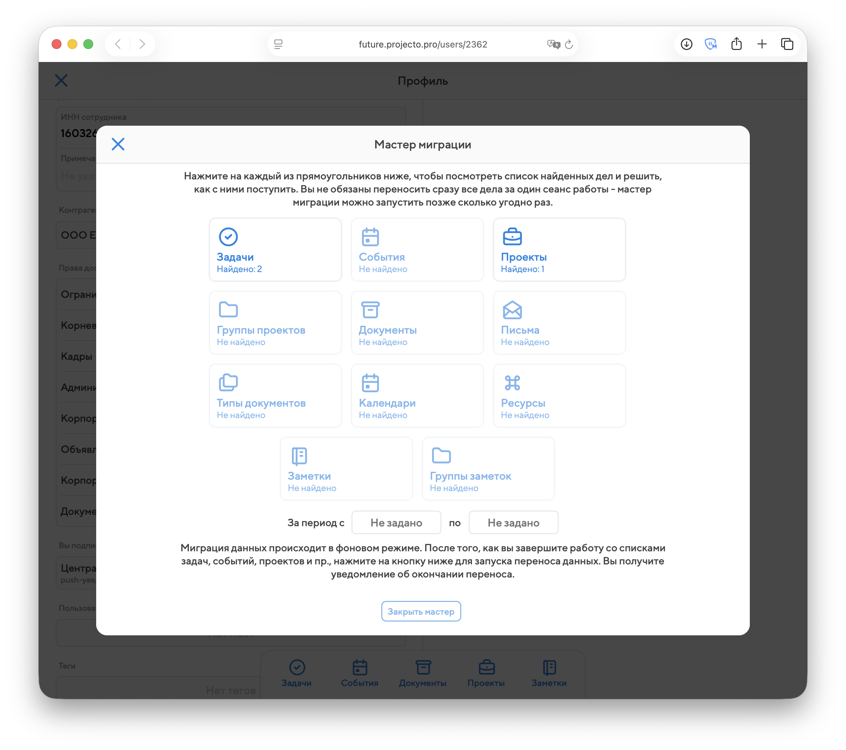
Task: Show Safari downloads
Action: (686, 44)
